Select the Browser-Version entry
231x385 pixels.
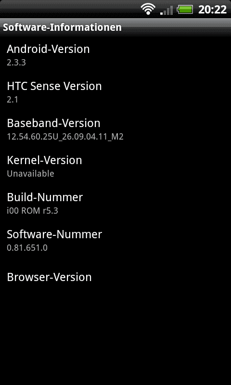115,278
